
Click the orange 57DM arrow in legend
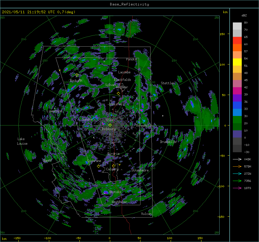click(x=237, y=166)
